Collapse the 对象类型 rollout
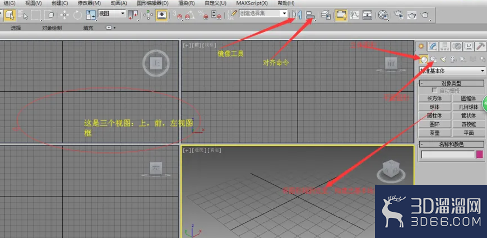This screenshot has width=487, height=238. click(x=452, y=83)
